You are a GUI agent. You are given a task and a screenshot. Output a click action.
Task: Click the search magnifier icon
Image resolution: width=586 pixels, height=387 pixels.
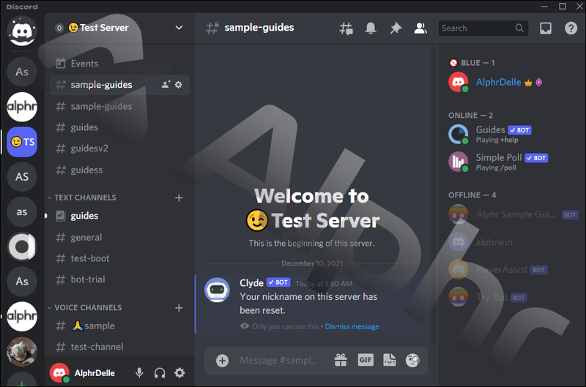[519, 29]
